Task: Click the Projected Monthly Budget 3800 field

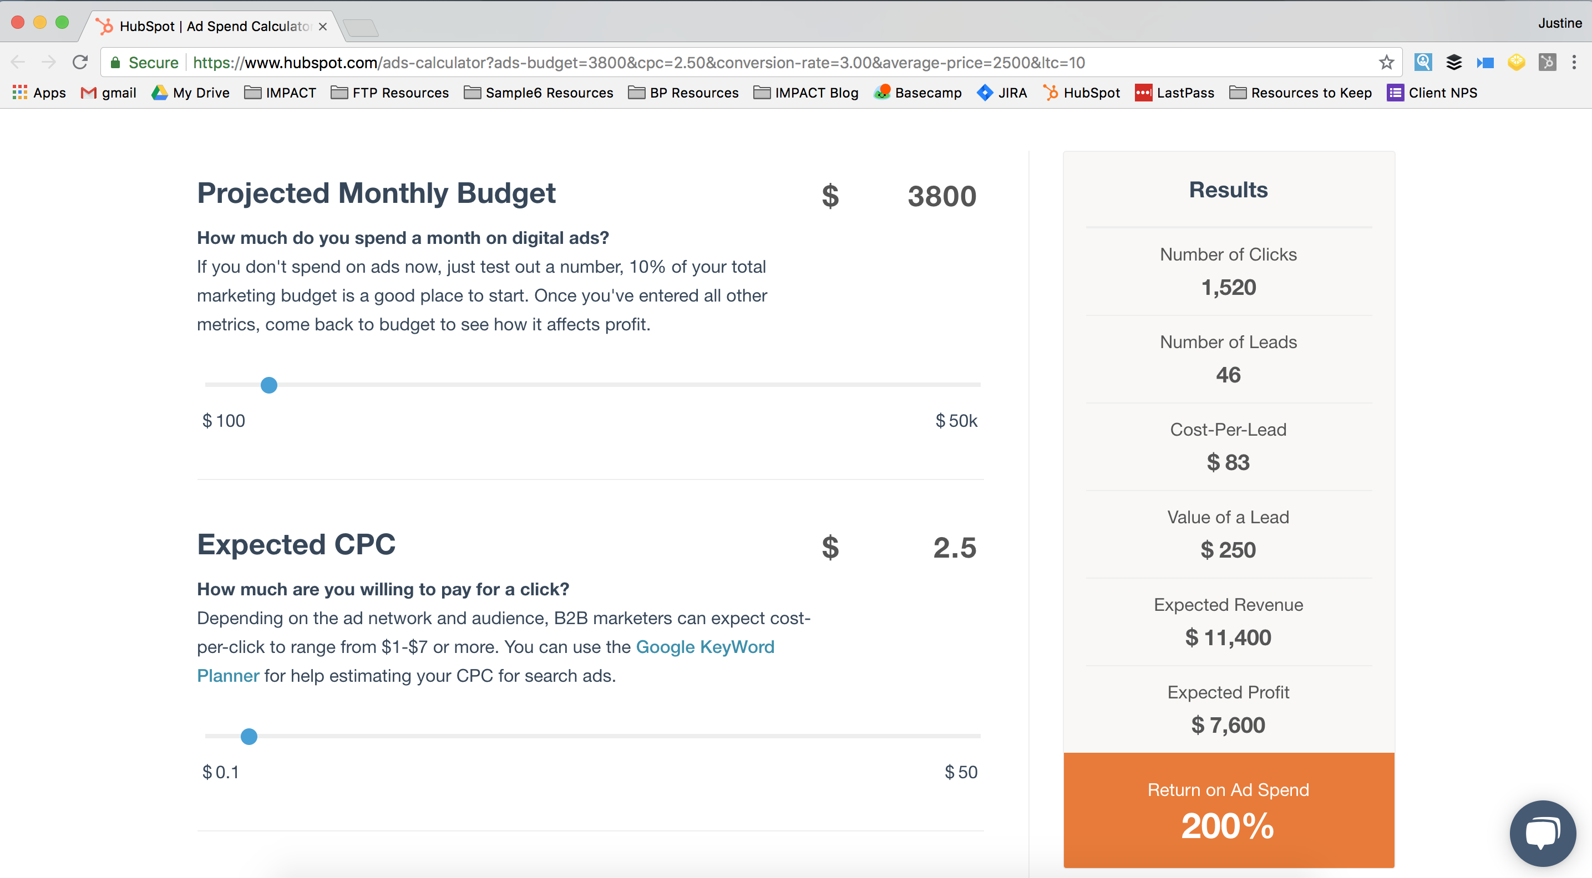Action: [x=942, y=196]
